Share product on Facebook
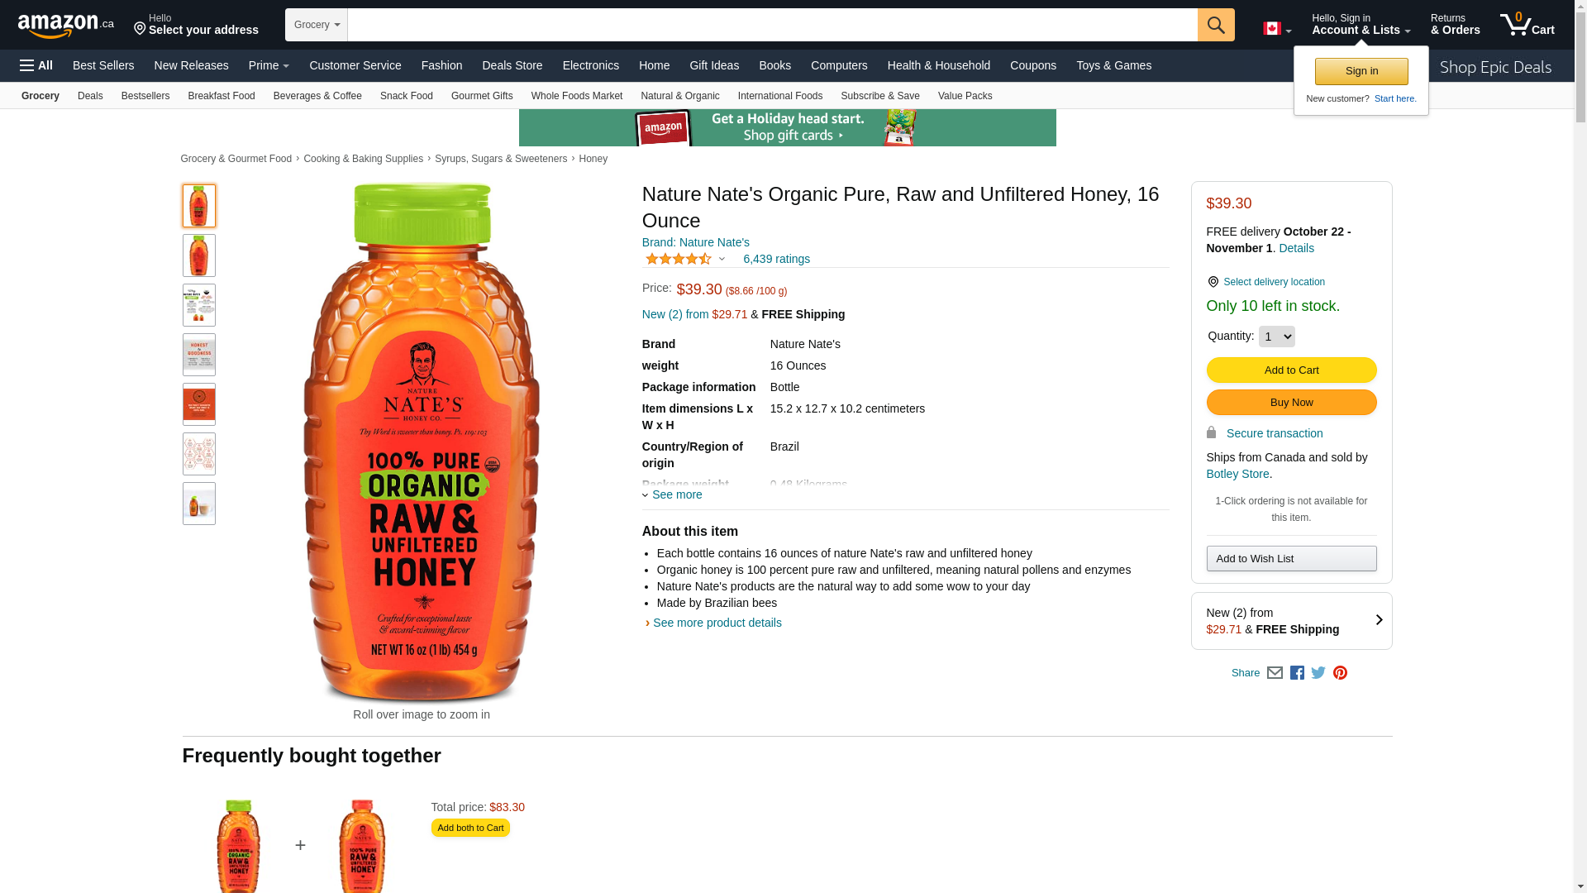 [1297, 673]
